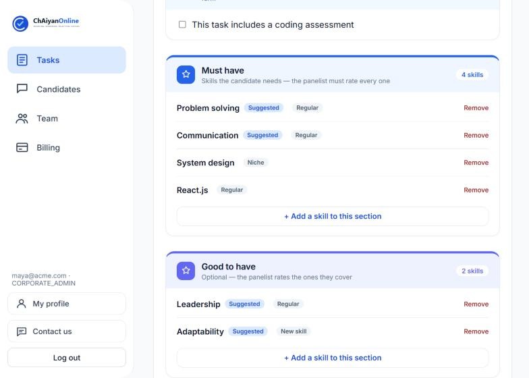Screen dimensions: 529x378
Task: Click the Candidates chat bubble icon
Action: (22, 89)
